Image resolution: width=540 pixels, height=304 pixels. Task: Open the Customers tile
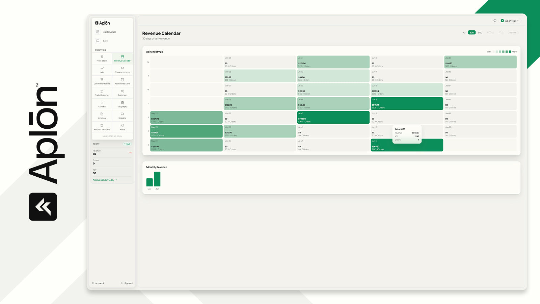[123, 93]
